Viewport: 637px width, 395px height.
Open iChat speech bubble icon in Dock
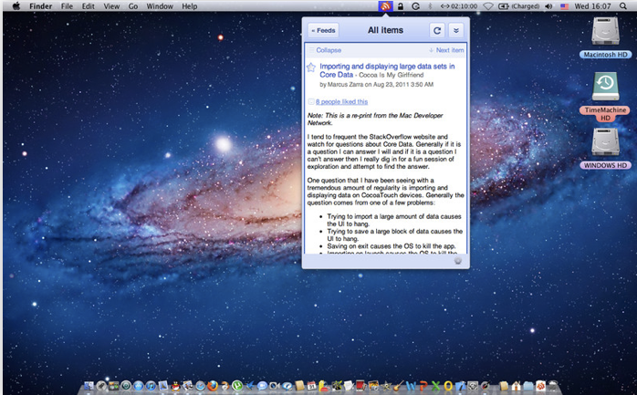click(x=262, y=386)
